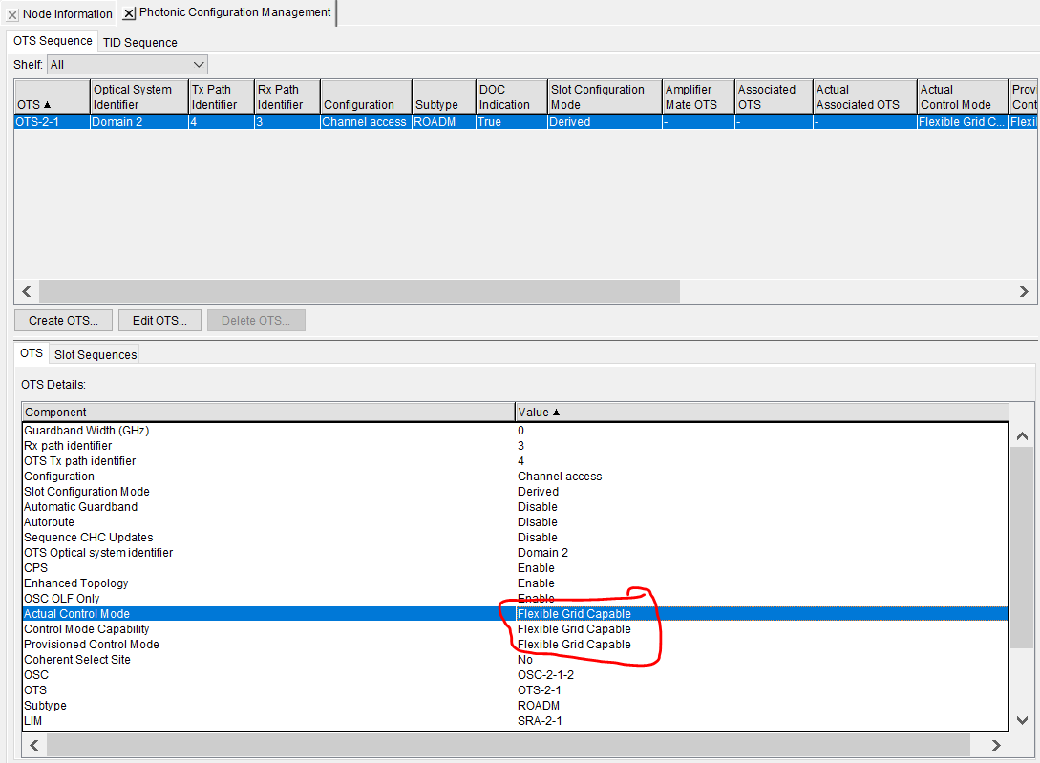Select the Provisioned Control Mode row
Image resolution: width=1040 pixels, height=763 pixels.
516,645
